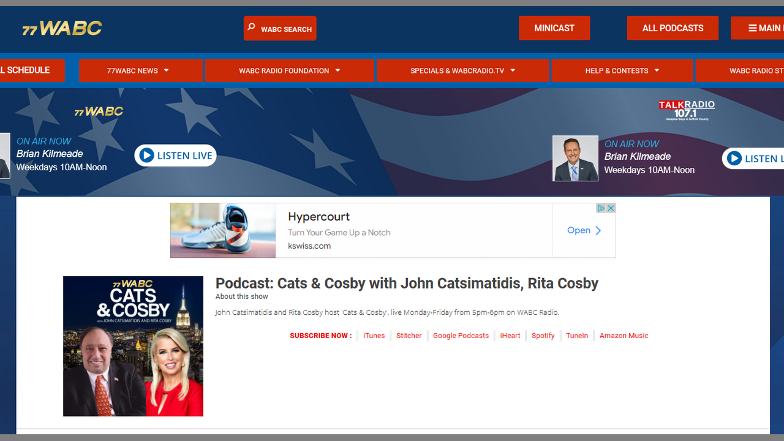Go to All Podcasts
Viewport: 784px width, 441px height.
[672, 28]
